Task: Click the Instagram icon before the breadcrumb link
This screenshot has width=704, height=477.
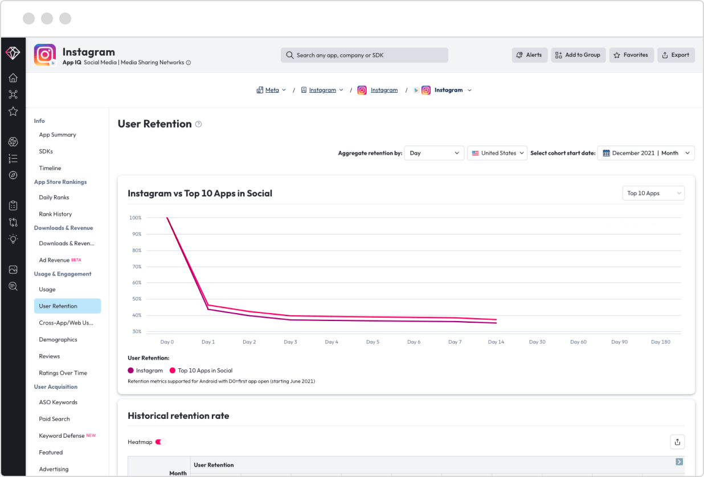Action: (x=362, y=90)
